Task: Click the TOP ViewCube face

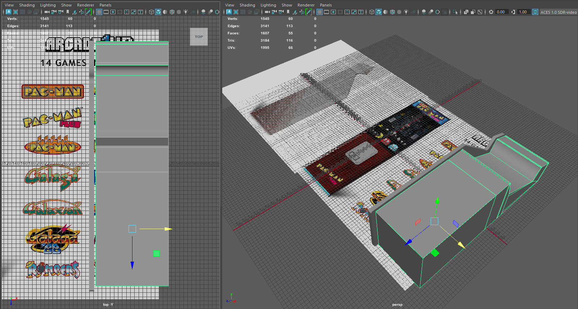Action: pyautogui.click(x=199, y=37)
